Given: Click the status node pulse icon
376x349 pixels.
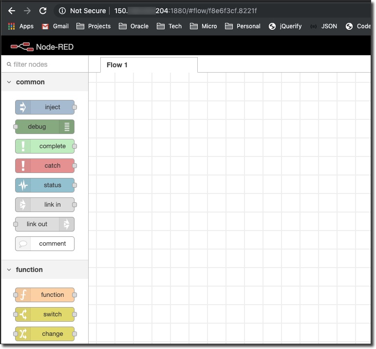Looking at the screenshot, I should click(x=23, y=185).
